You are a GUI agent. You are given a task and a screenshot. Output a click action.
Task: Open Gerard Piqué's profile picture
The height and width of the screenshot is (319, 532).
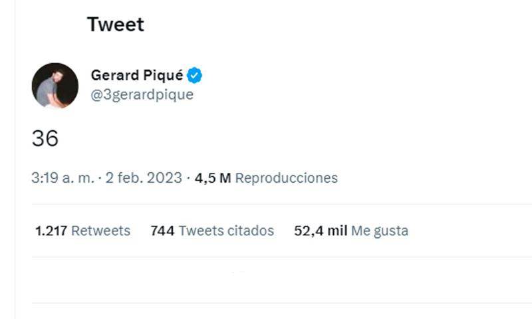tap(55, 85)
